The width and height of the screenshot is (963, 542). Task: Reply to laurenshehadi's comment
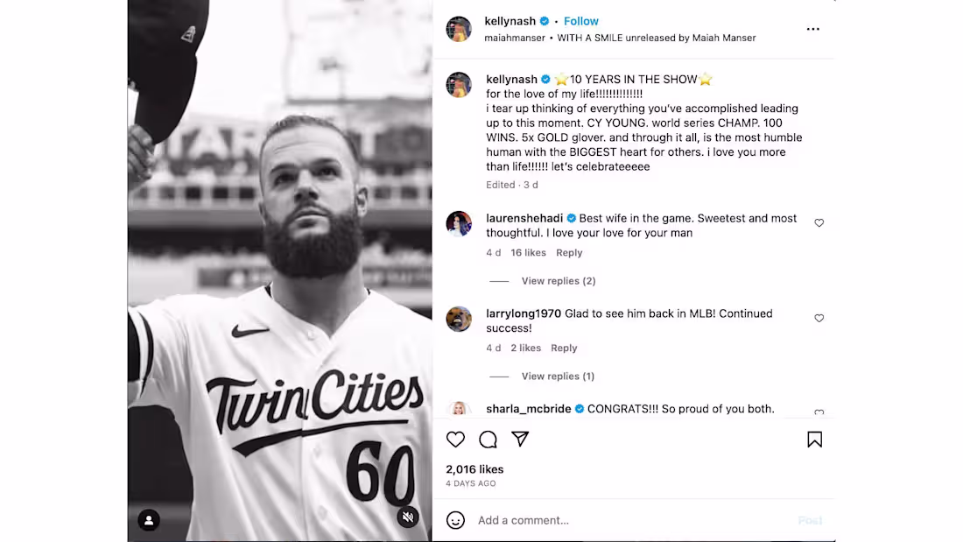[569, 253]
